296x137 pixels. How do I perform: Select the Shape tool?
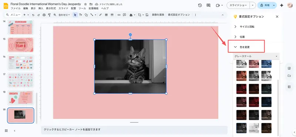coord(86,15)
